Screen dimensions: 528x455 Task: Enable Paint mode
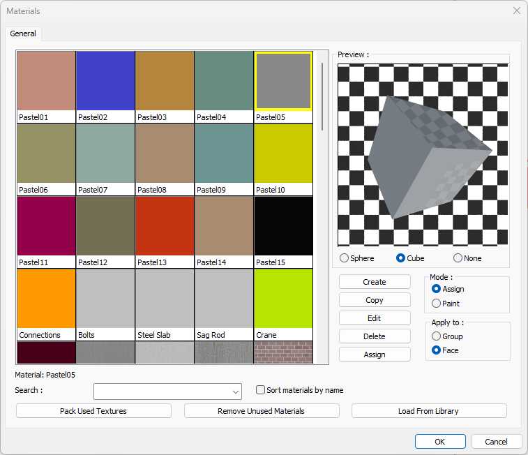tap(437, 304)
